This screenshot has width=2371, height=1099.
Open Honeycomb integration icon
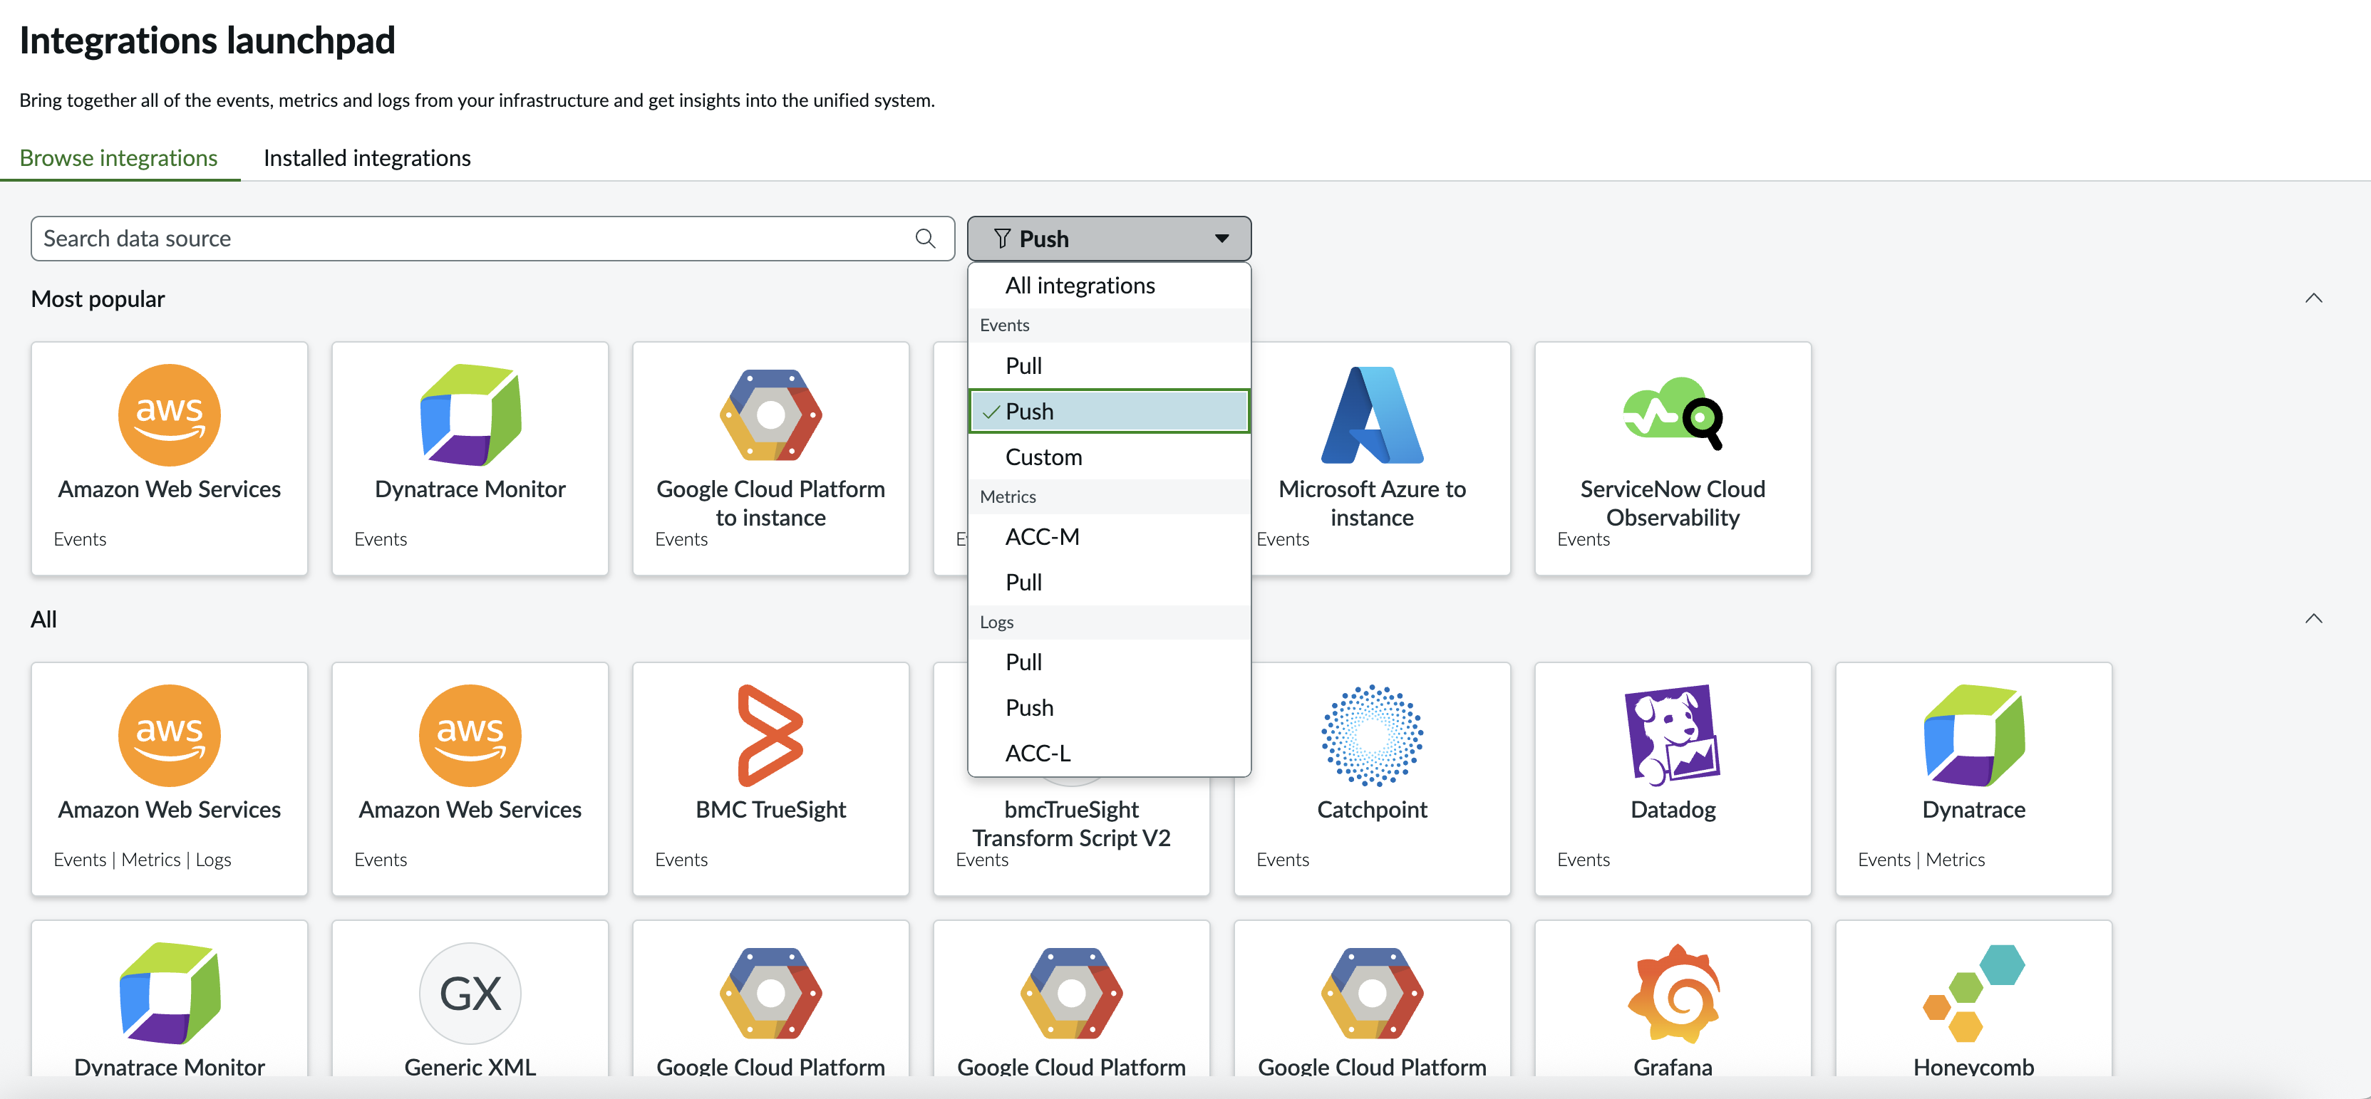click(1973, 994)
